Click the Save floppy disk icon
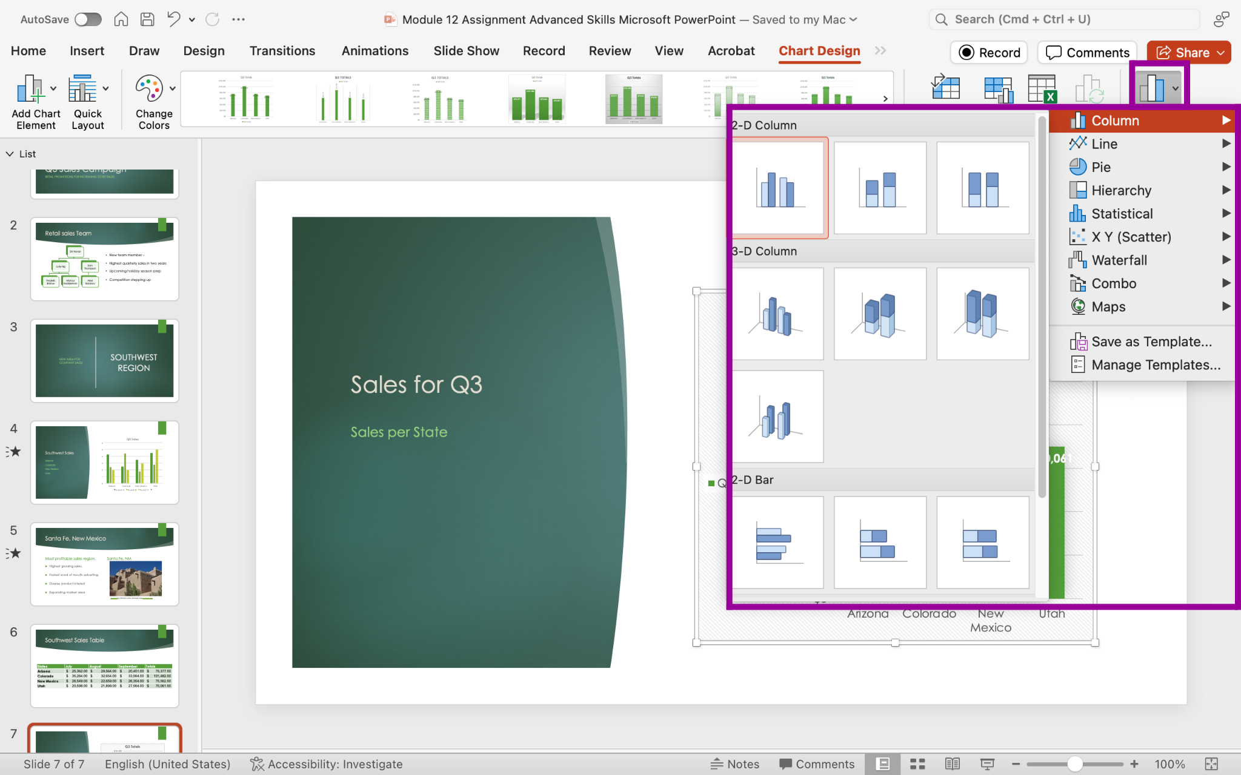 click(x=147, y=19)
